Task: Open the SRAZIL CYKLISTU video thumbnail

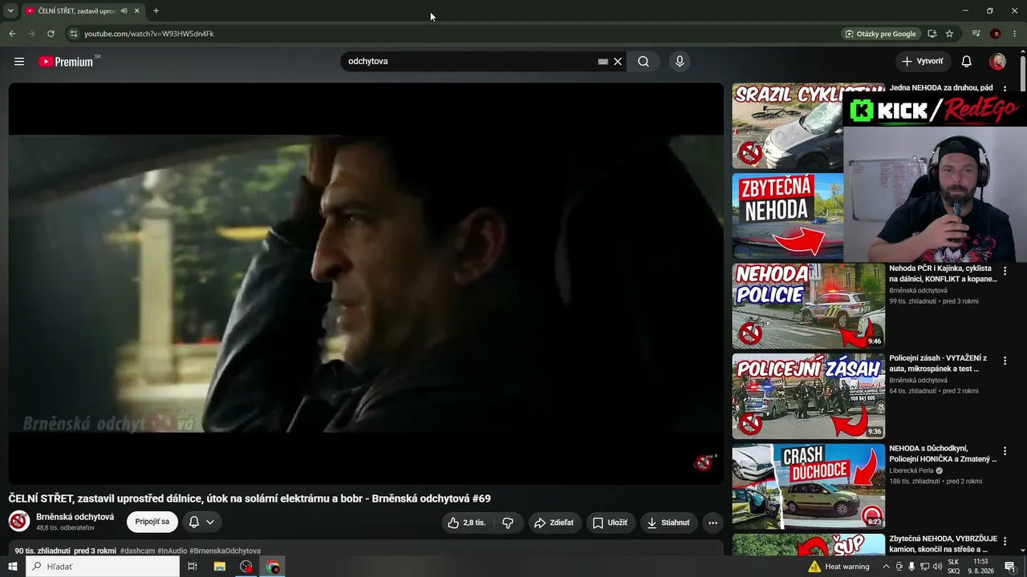Action: pyautogui.click(x=787, y=126)
